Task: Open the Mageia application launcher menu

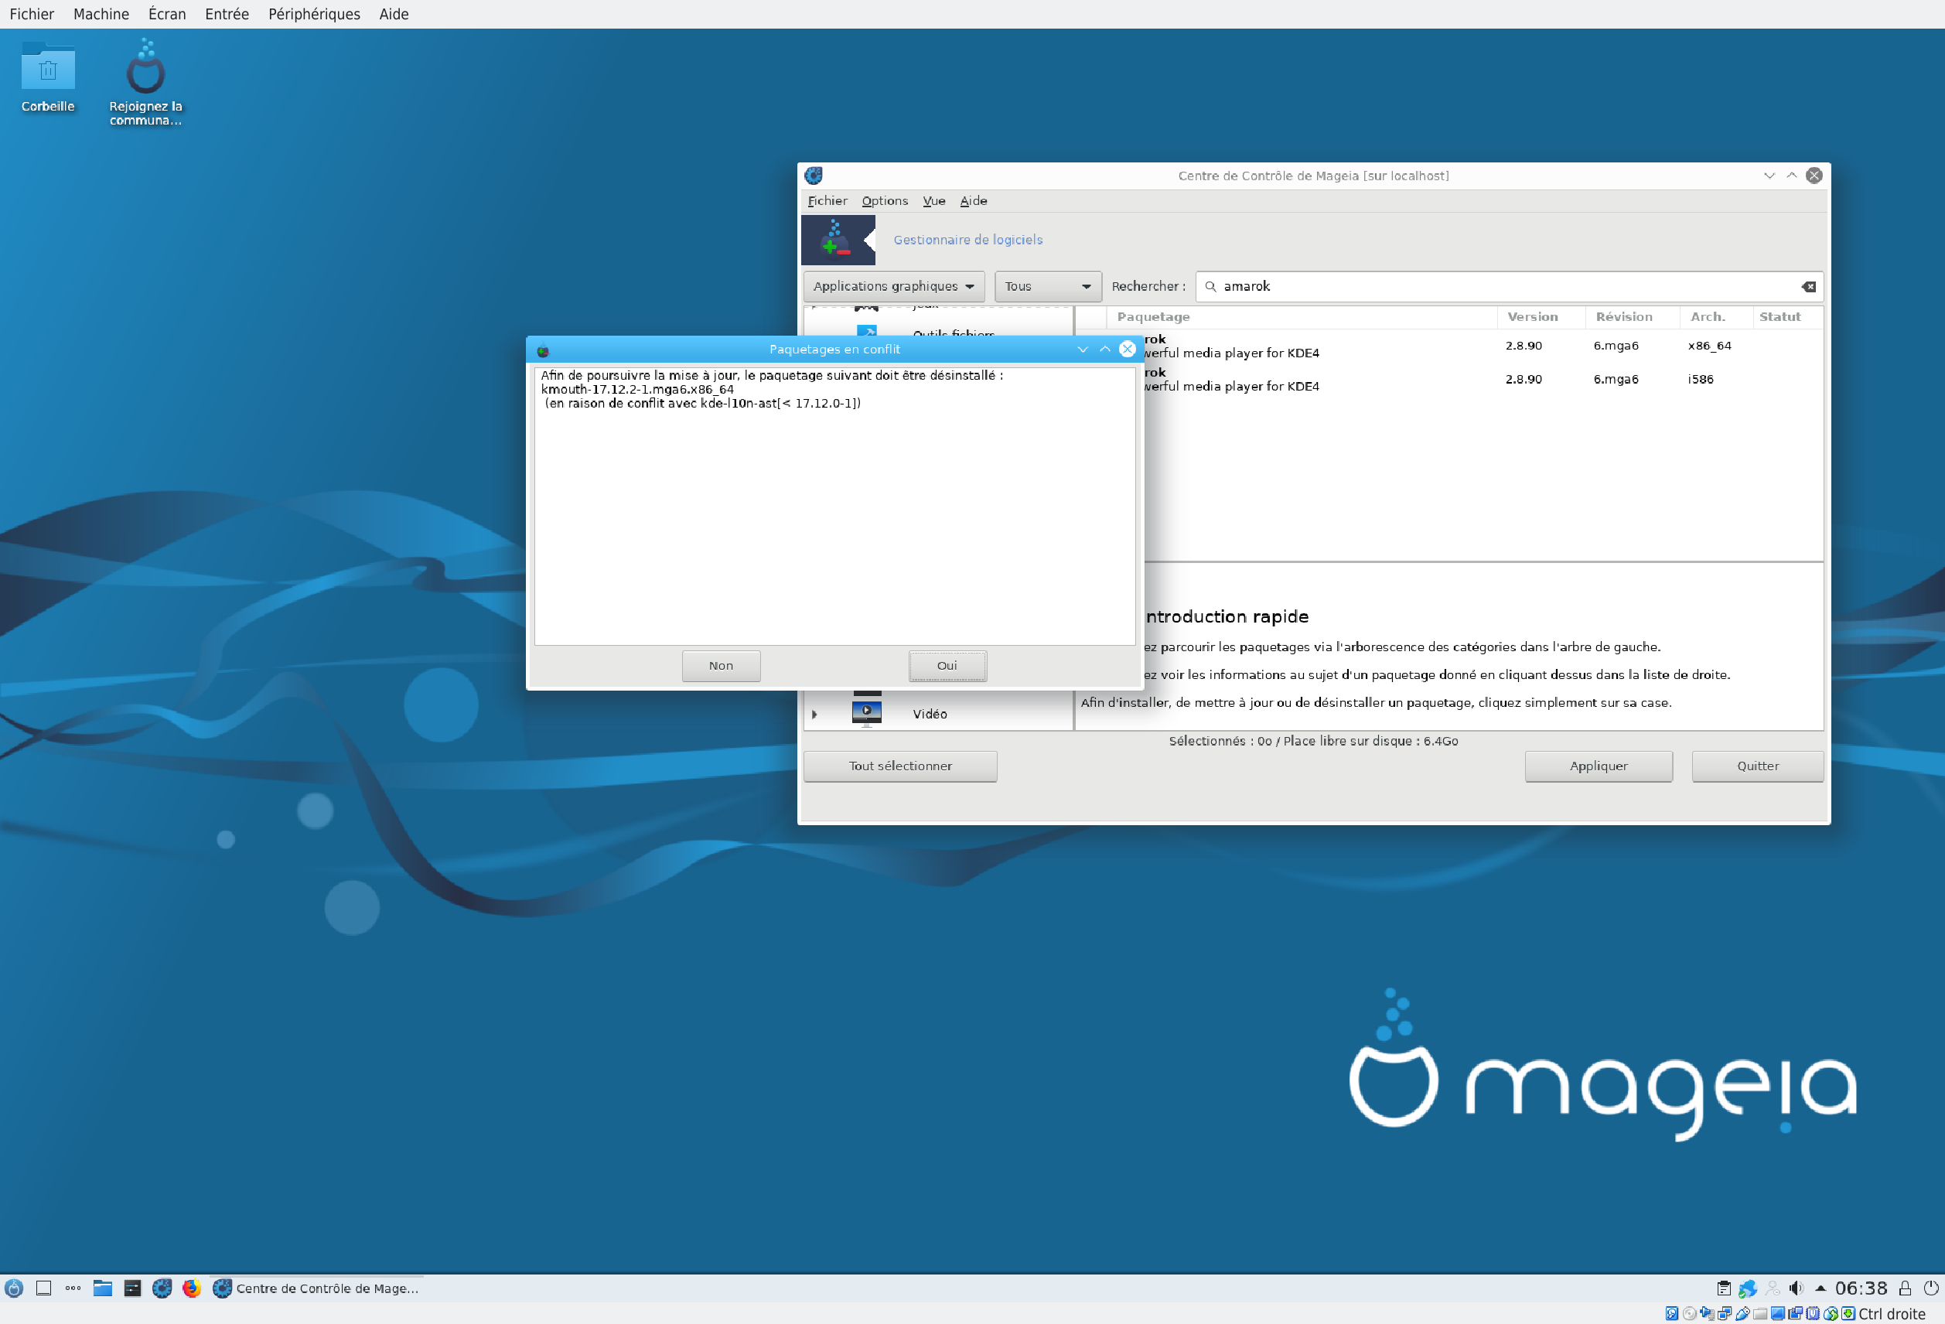Action: click(x=13, y=1288)
